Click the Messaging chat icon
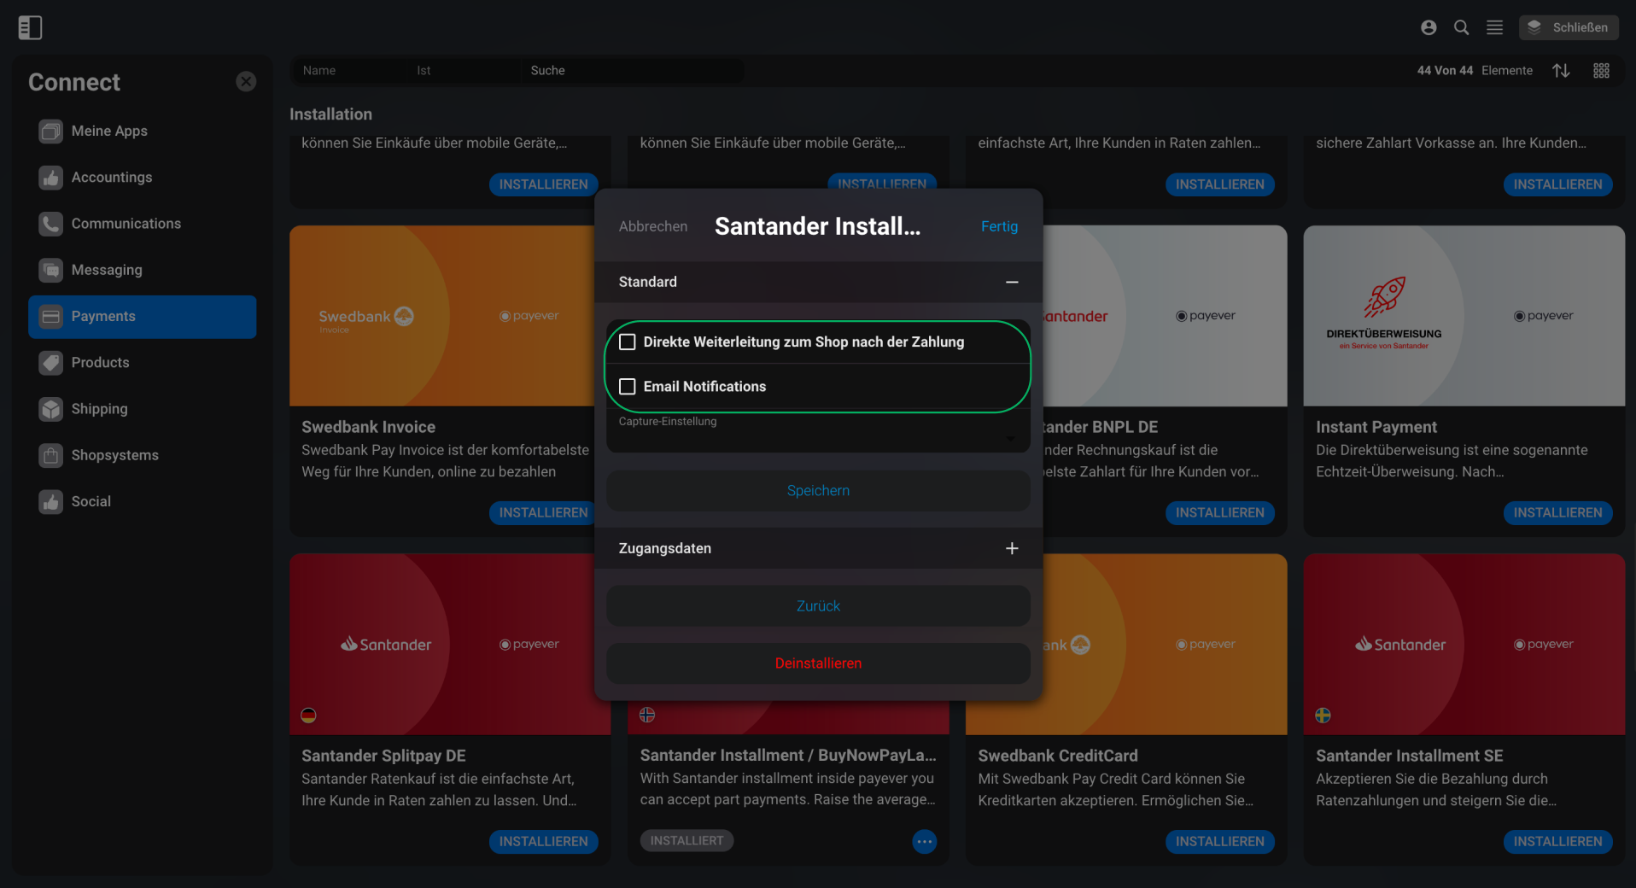 point(51,270)
